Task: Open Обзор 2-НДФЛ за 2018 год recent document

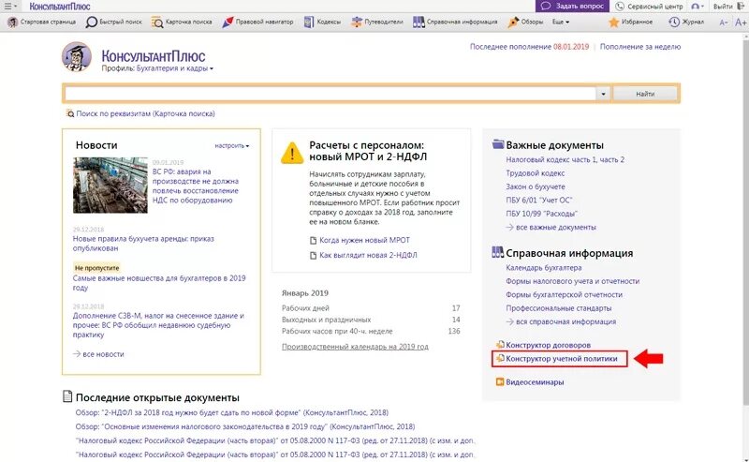Action: pyautogui.click(x=231, y=412)
